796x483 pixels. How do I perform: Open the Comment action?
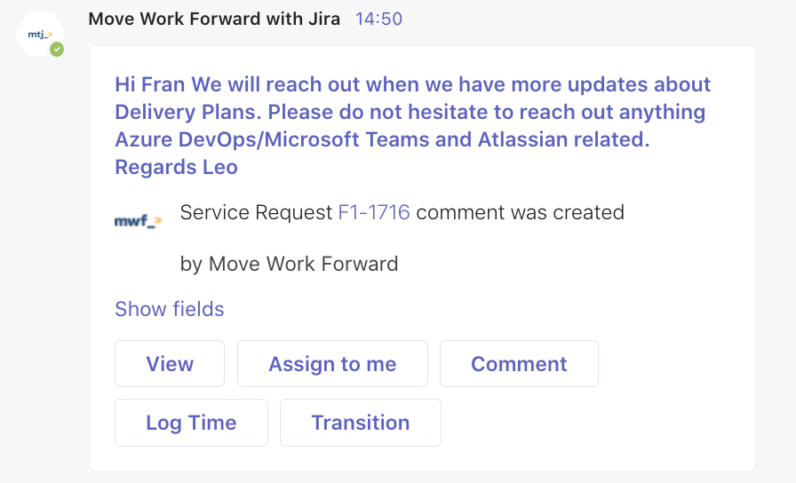coord(519,364)
